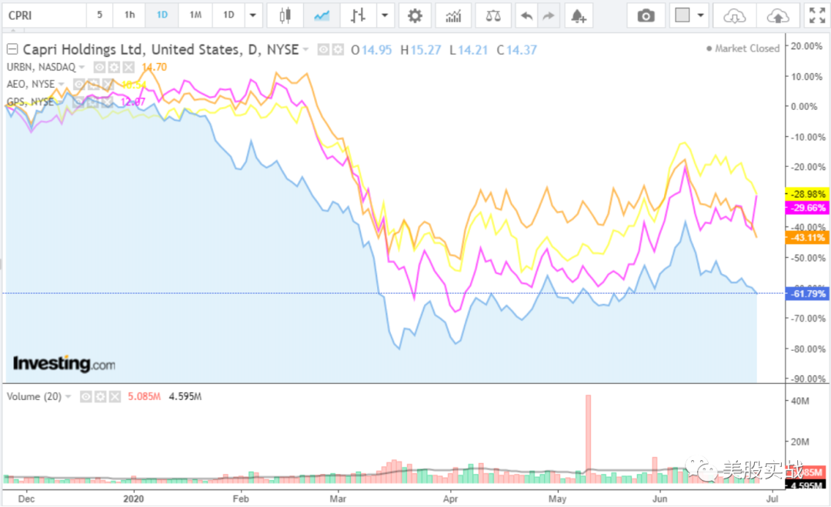Select the 5 minute interval
The width and height of the screenshot is (831, 507).
(99, 15)
